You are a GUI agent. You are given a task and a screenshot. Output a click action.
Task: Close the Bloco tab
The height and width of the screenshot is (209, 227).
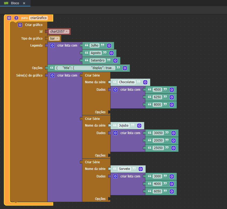click(24, 3)
